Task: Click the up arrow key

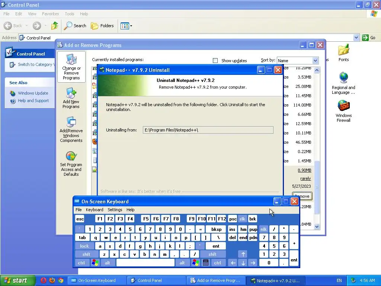Action: coord(243,254)
